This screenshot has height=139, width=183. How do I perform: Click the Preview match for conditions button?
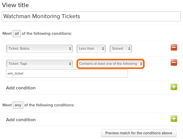pyautogui.click(x=139, y=133)
